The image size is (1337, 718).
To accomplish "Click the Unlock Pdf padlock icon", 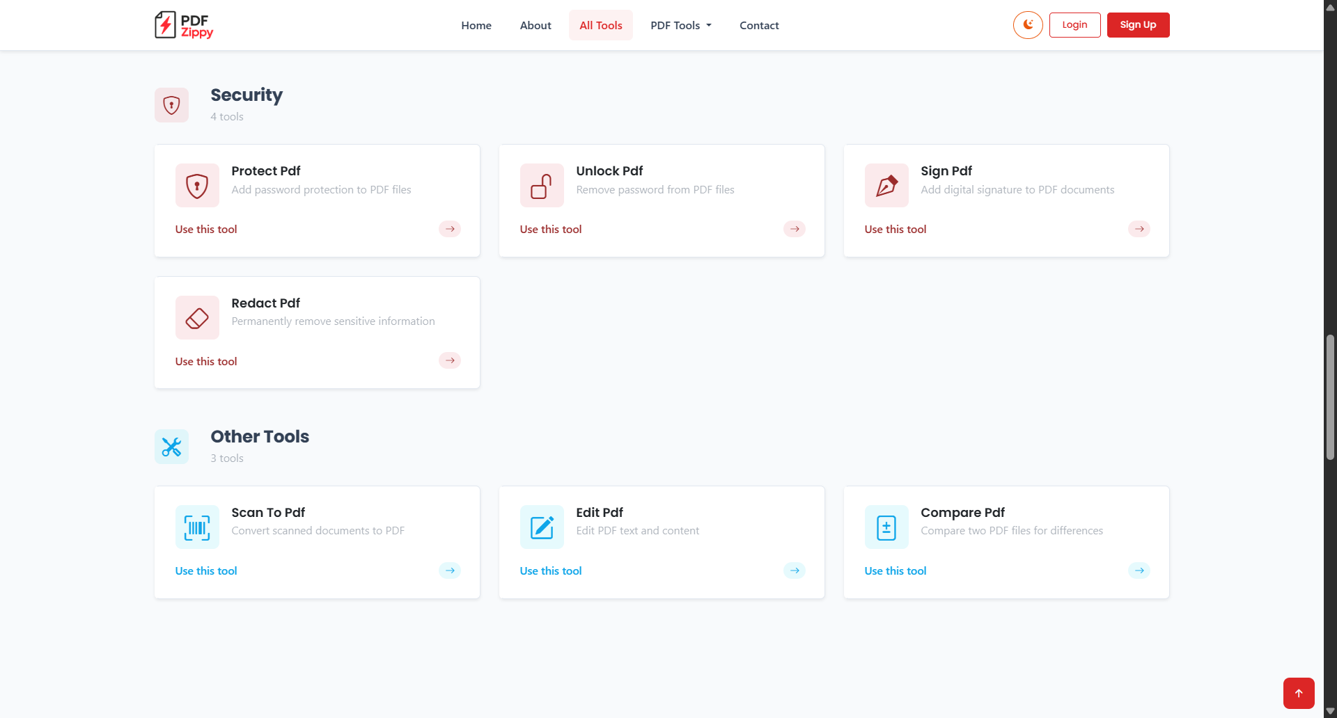I will click(542, 186).
